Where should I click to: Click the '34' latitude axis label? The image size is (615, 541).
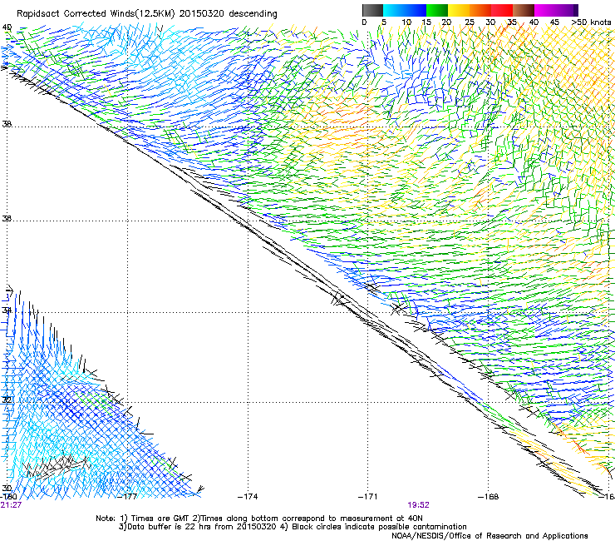tap(7, 310)
